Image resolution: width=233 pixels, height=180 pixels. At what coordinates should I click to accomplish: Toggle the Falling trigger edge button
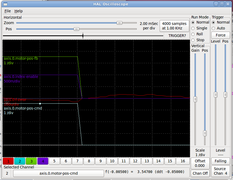coord(221,161)
